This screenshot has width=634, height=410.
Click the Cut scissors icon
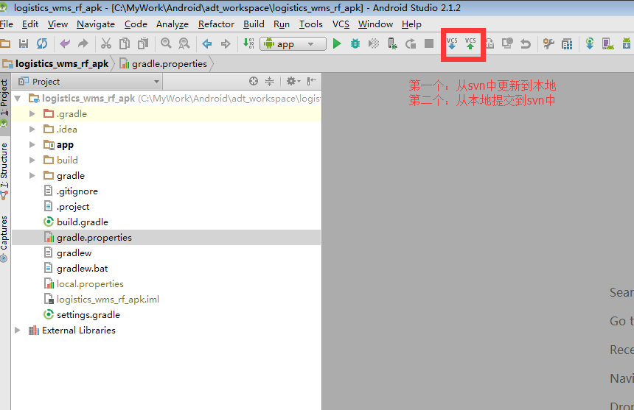pyautogui.click(x=106, y=43)
